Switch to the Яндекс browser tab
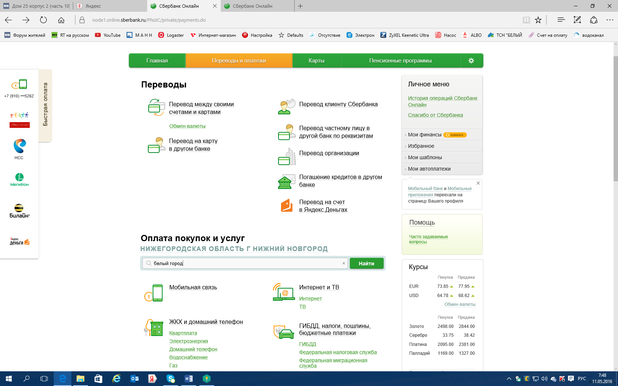The height and width of the screenshot is (386, 618). pos(110,6)
